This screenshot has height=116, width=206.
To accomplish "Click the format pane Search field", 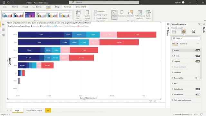I will pyautogui.click(x=186, y=38).
